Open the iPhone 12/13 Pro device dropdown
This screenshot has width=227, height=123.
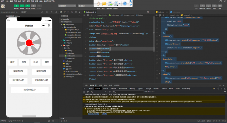(10, 12)
